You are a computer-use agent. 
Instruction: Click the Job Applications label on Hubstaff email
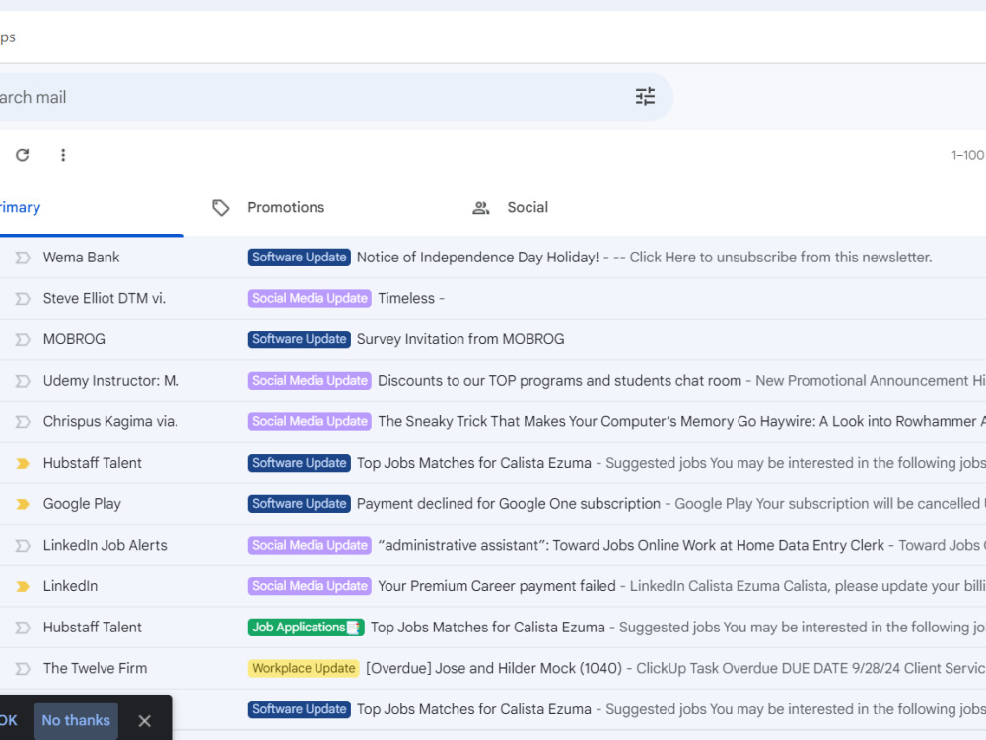307,628
